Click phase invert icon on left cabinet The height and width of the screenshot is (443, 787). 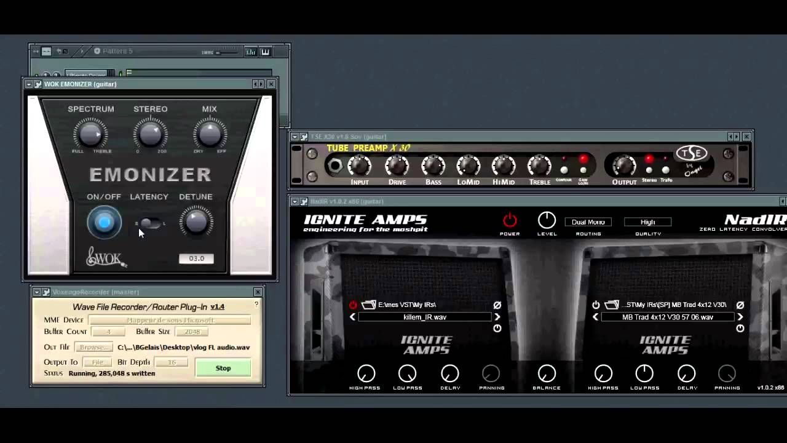click(497, 305)
